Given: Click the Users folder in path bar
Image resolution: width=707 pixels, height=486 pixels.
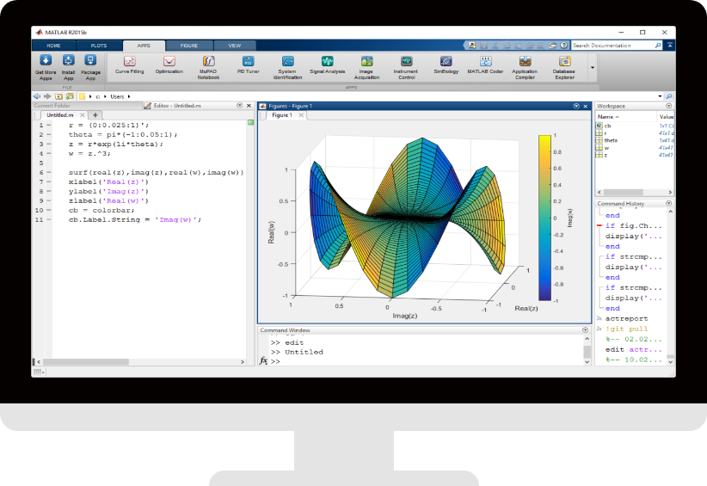Looking at the screenshot, I should pos(117,96).
